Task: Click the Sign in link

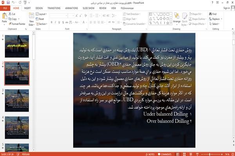Action: click(226, 8)
